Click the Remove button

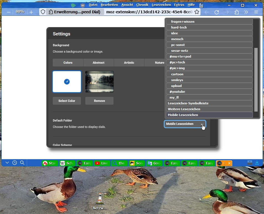99,101
